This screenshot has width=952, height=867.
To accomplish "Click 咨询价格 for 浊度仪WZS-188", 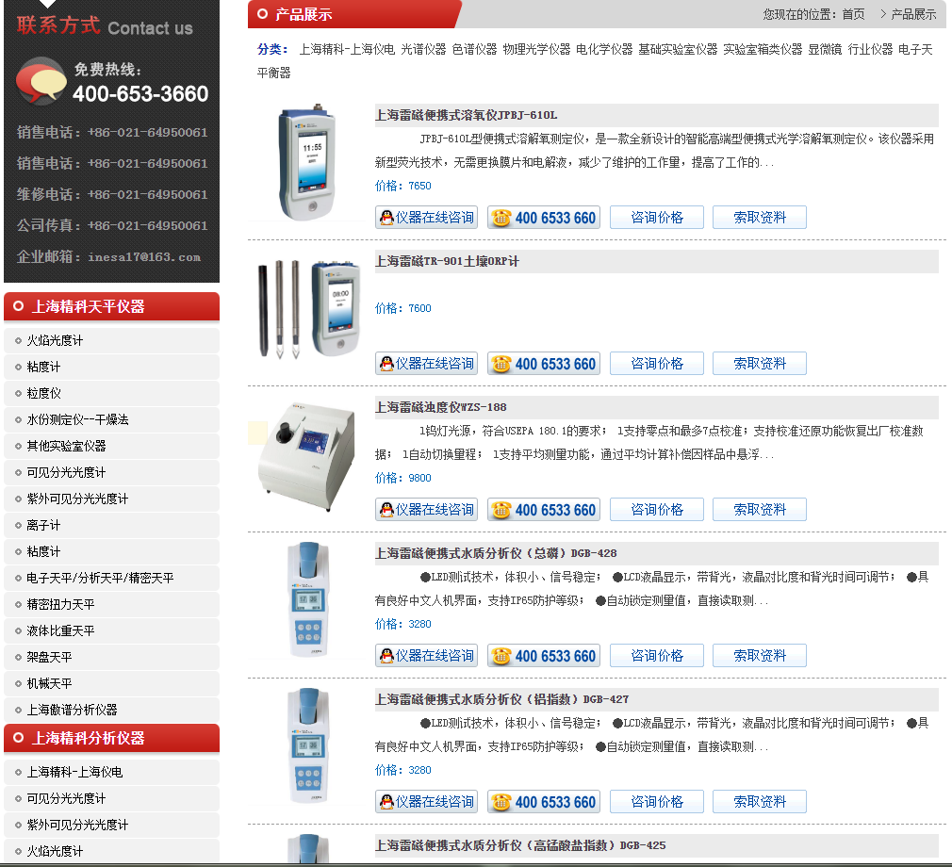I will tap(656, 510).
